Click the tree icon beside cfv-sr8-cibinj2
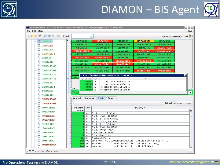 pyautogui.click(x=39, y=145)
